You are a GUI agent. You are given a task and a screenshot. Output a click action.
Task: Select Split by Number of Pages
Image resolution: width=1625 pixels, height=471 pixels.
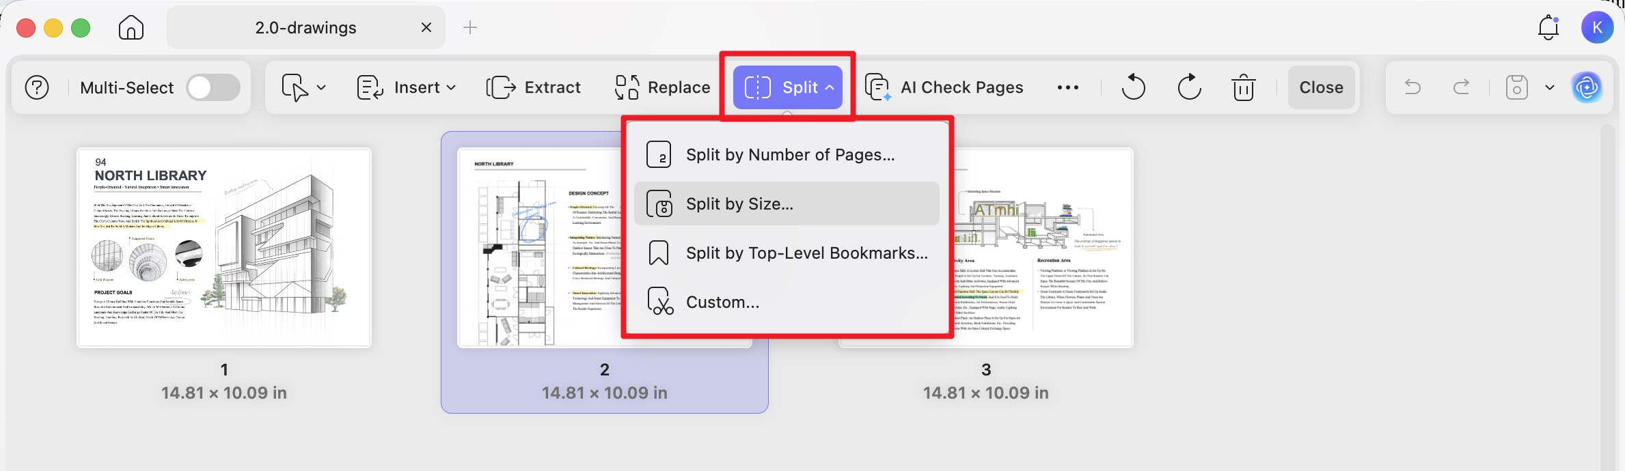pos(787,155)
